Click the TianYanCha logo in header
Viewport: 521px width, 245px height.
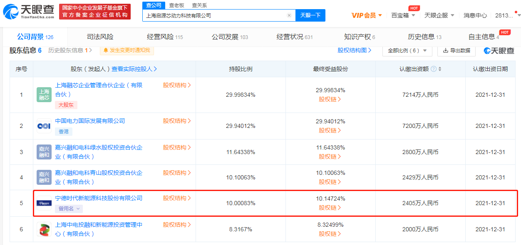pos(28,12)
